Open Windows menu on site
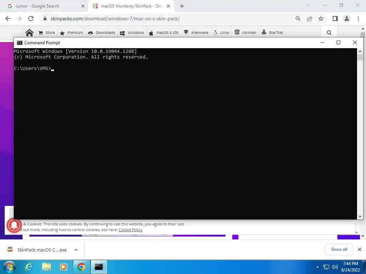 (x=132, y=32)
